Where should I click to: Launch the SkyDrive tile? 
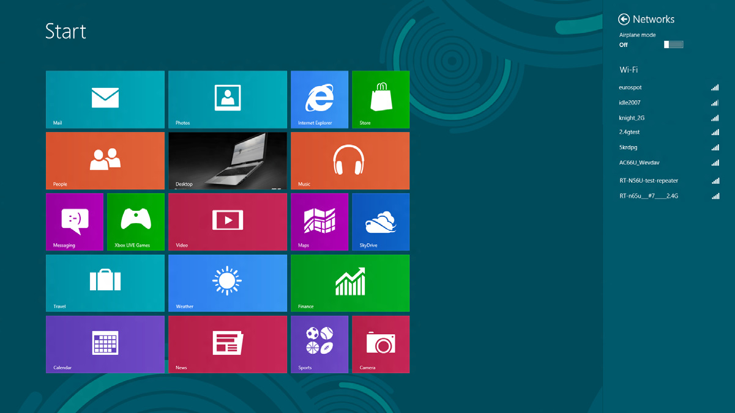[381, 222]
